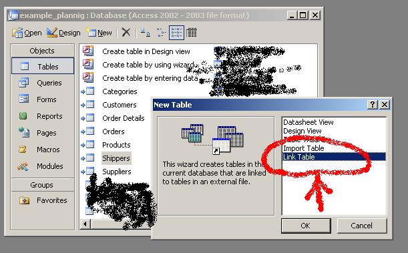Select the Customers linked table
This screenshot has height=253, width=408.
(x=120, y=105)
